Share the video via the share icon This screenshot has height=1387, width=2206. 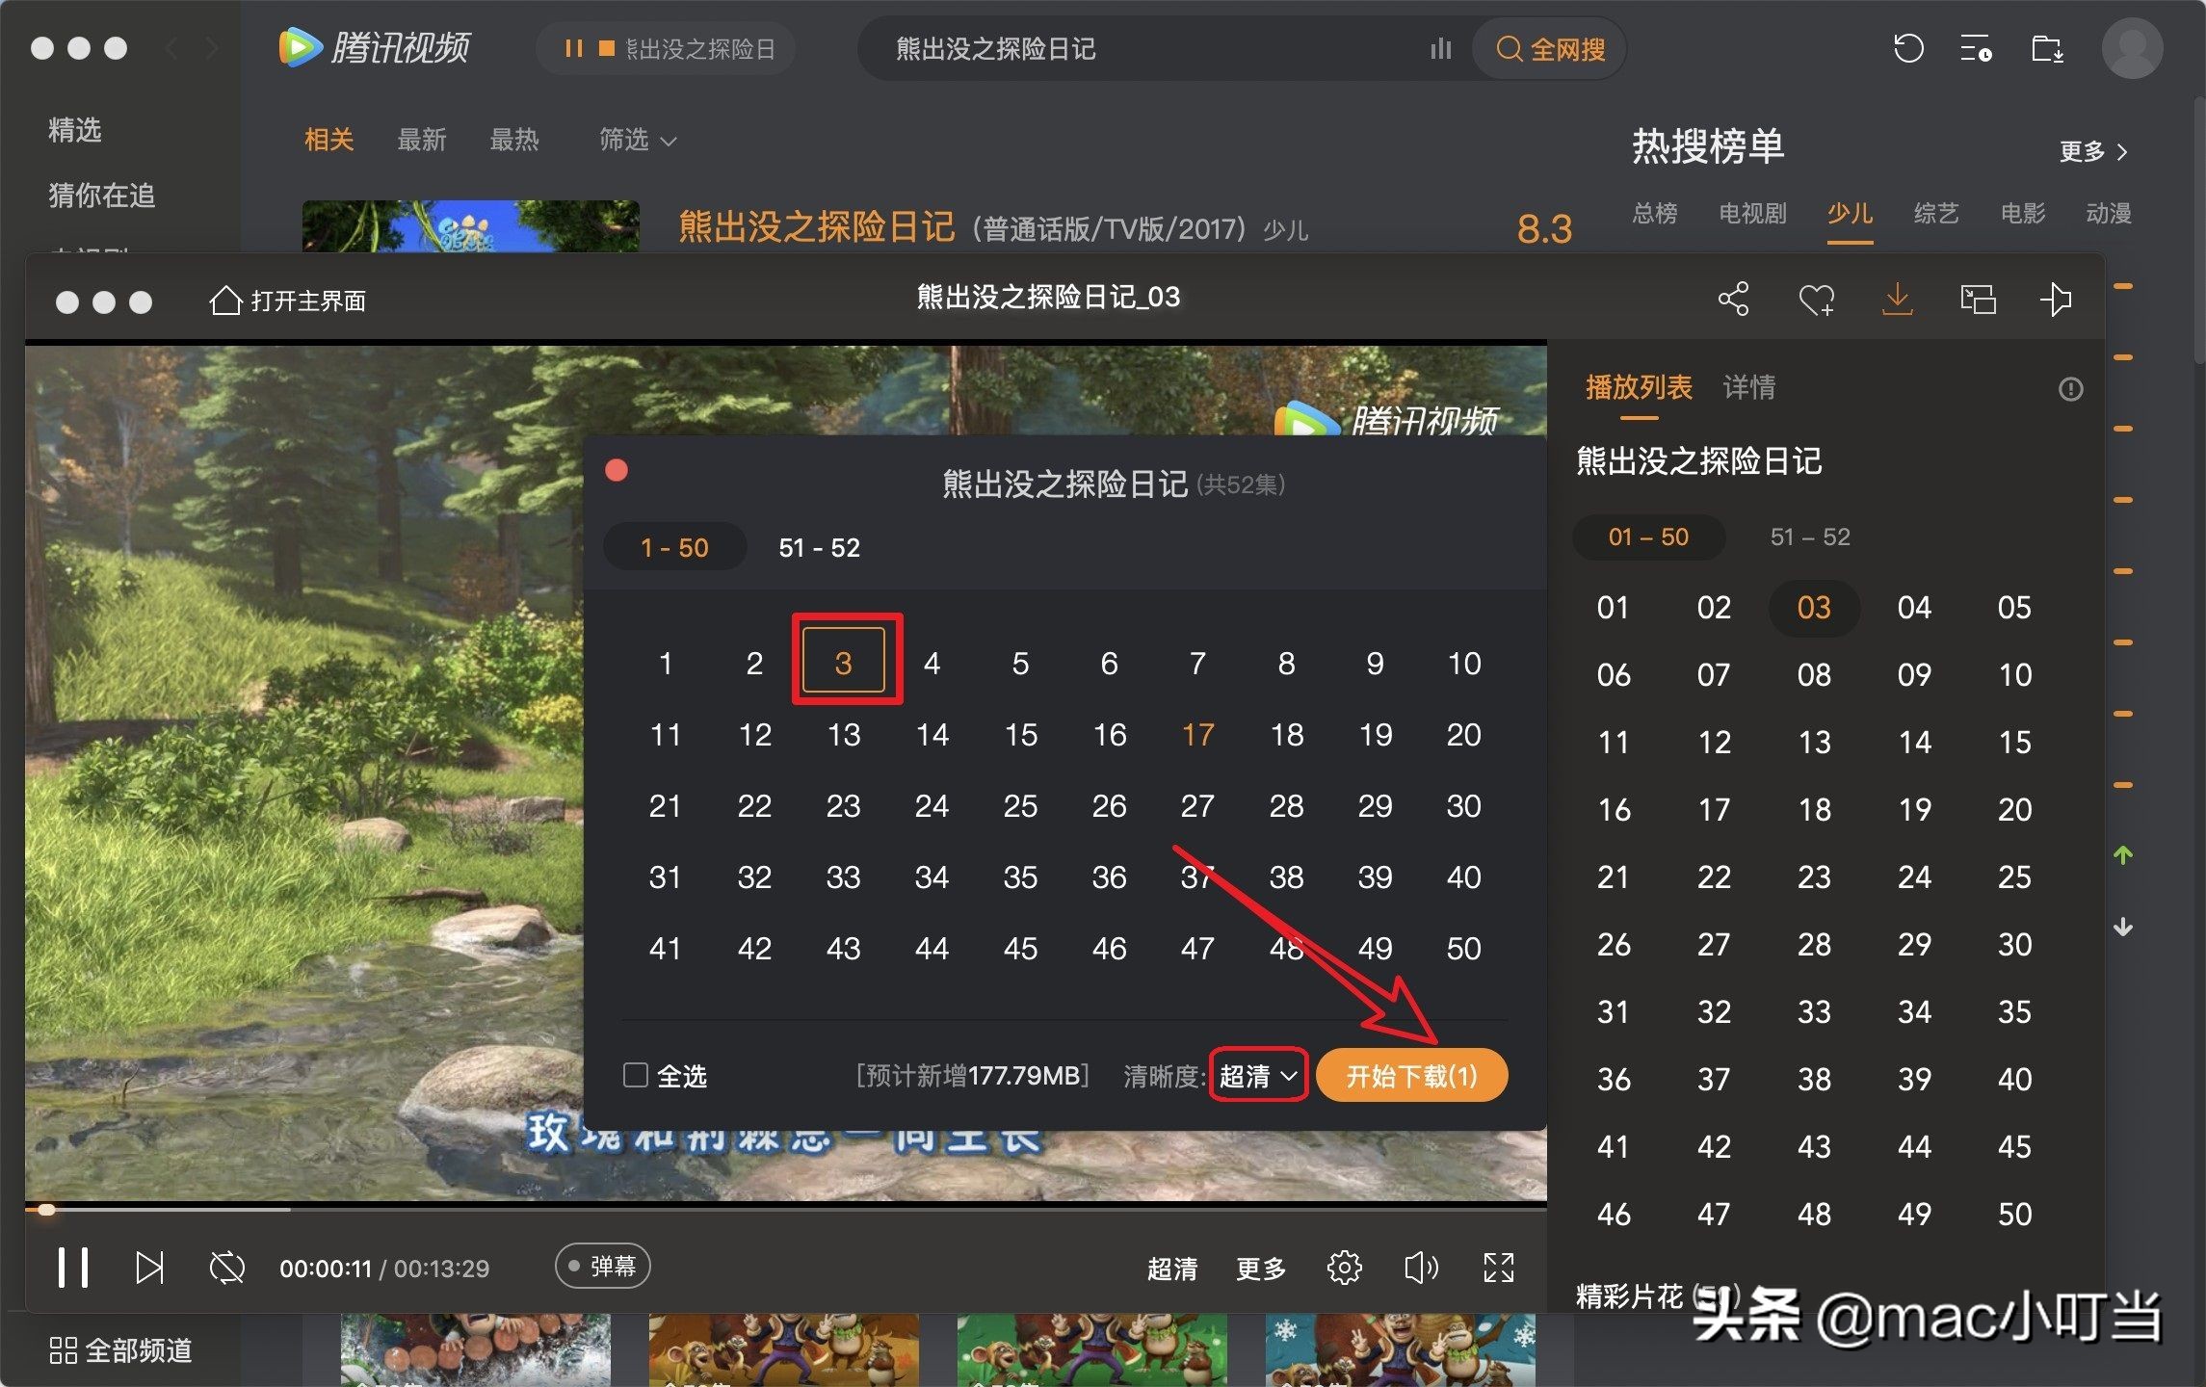pyautogui.click(x=1736, y=300)
